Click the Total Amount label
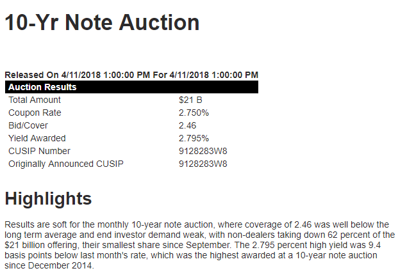The height and width of the screenshot is (273, 398). point(35,100)
